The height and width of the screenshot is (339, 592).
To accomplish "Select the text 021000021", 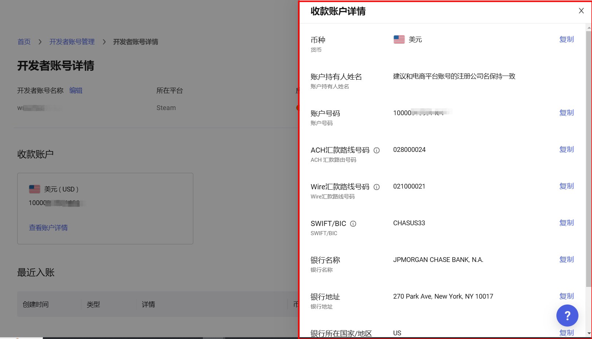I will tap(409, 186).
